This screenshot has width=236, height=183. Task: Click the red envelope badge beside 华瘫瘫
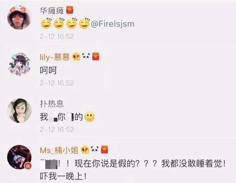pyautogui.click(x=70, y=10)
